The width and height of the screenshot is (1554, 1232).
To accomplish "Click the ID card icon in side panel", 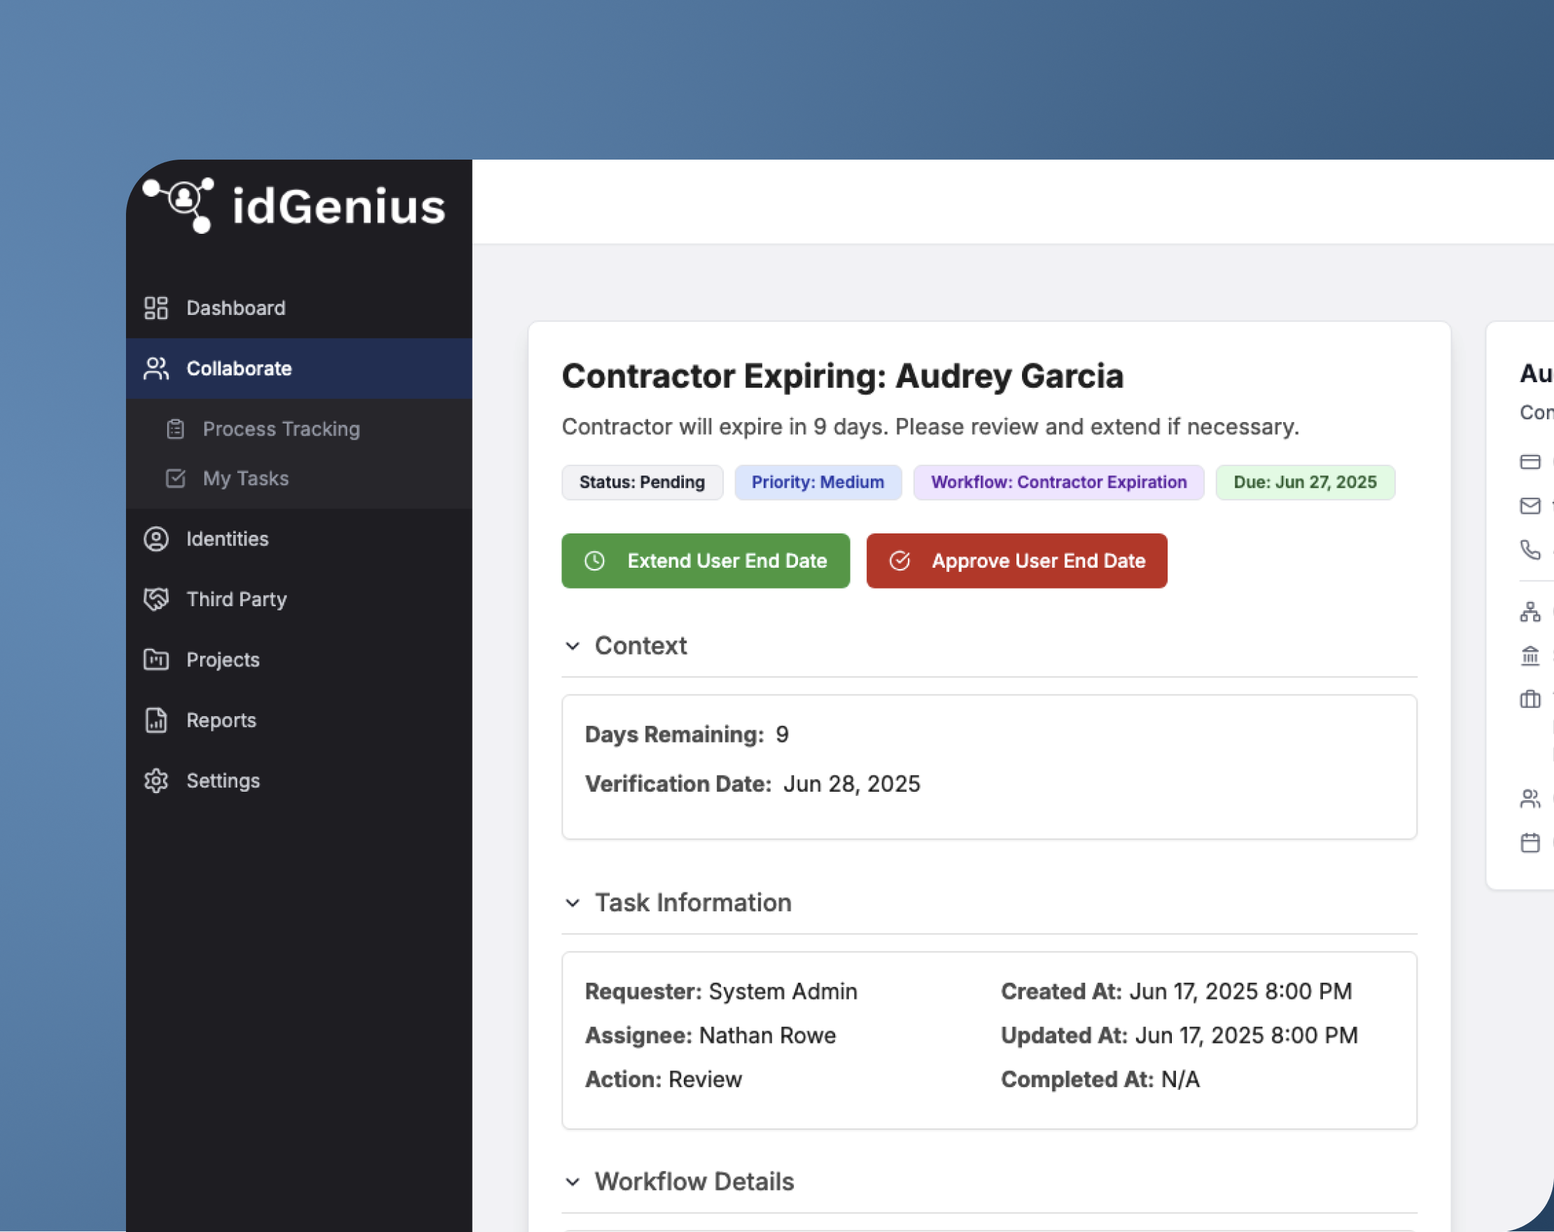I will [x=1529, y=461].
